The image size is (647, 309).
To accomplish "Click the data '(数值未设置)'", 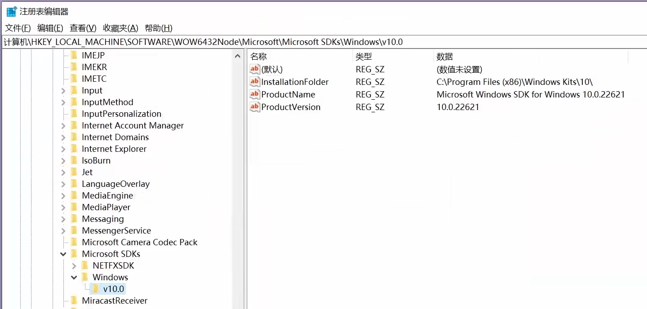I will pos(460,69).
